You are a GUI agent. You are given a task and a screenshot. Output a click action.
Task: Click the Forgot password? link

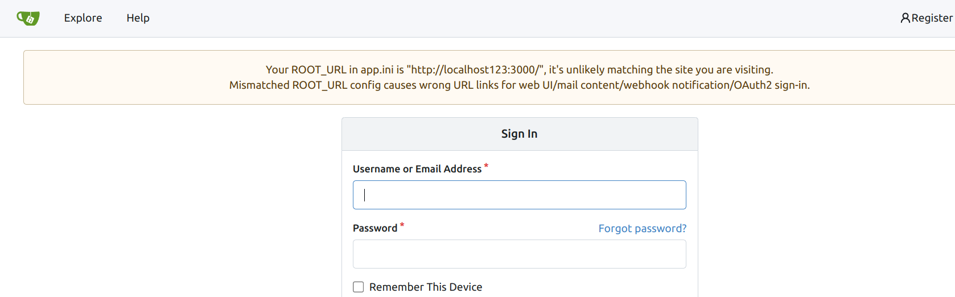[x=642, y=228]
